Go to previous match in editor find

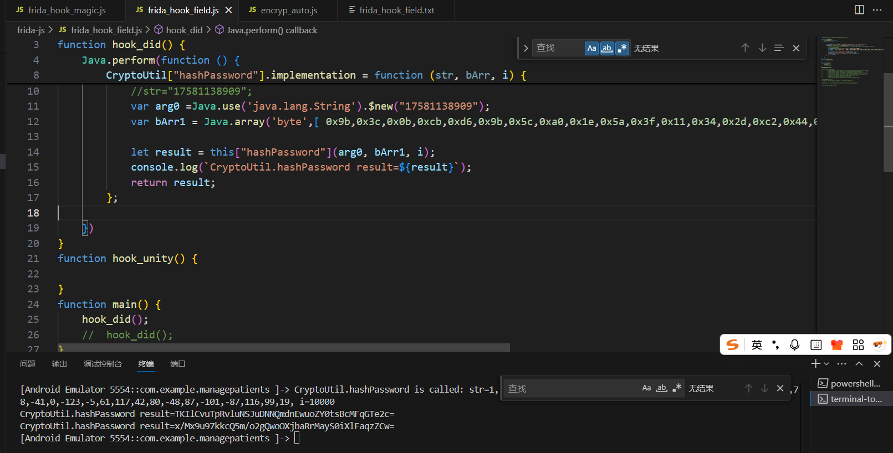pyautogui.click(x=745, y=48)
